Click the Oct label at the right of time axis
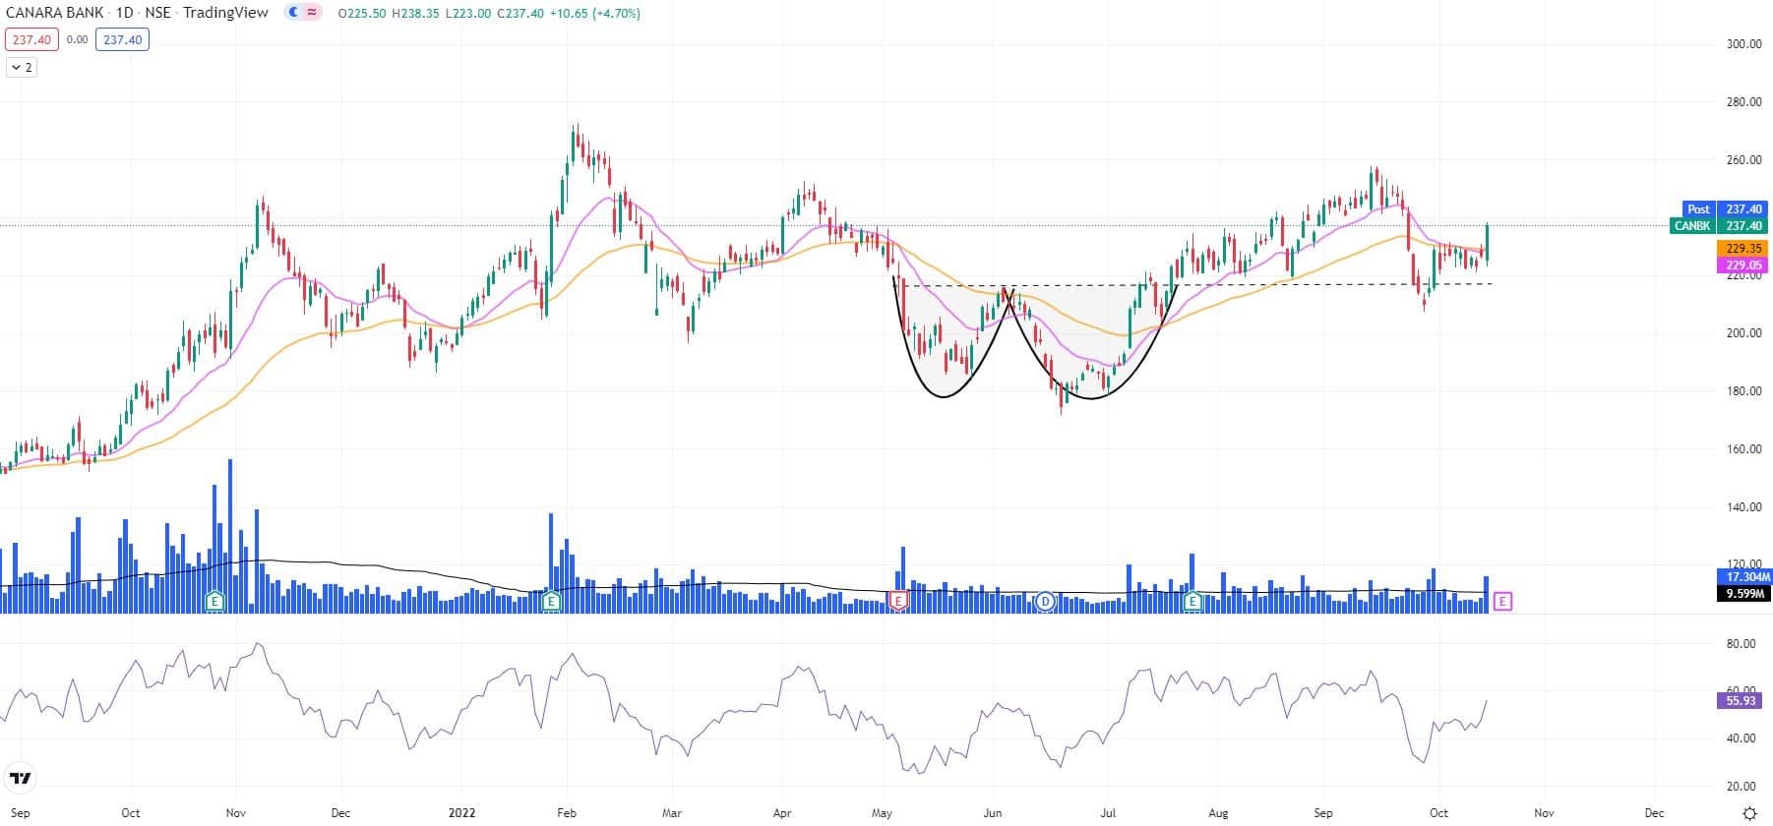The height and width of the screenshot is (826, 1773). [x=1438, y=813]
